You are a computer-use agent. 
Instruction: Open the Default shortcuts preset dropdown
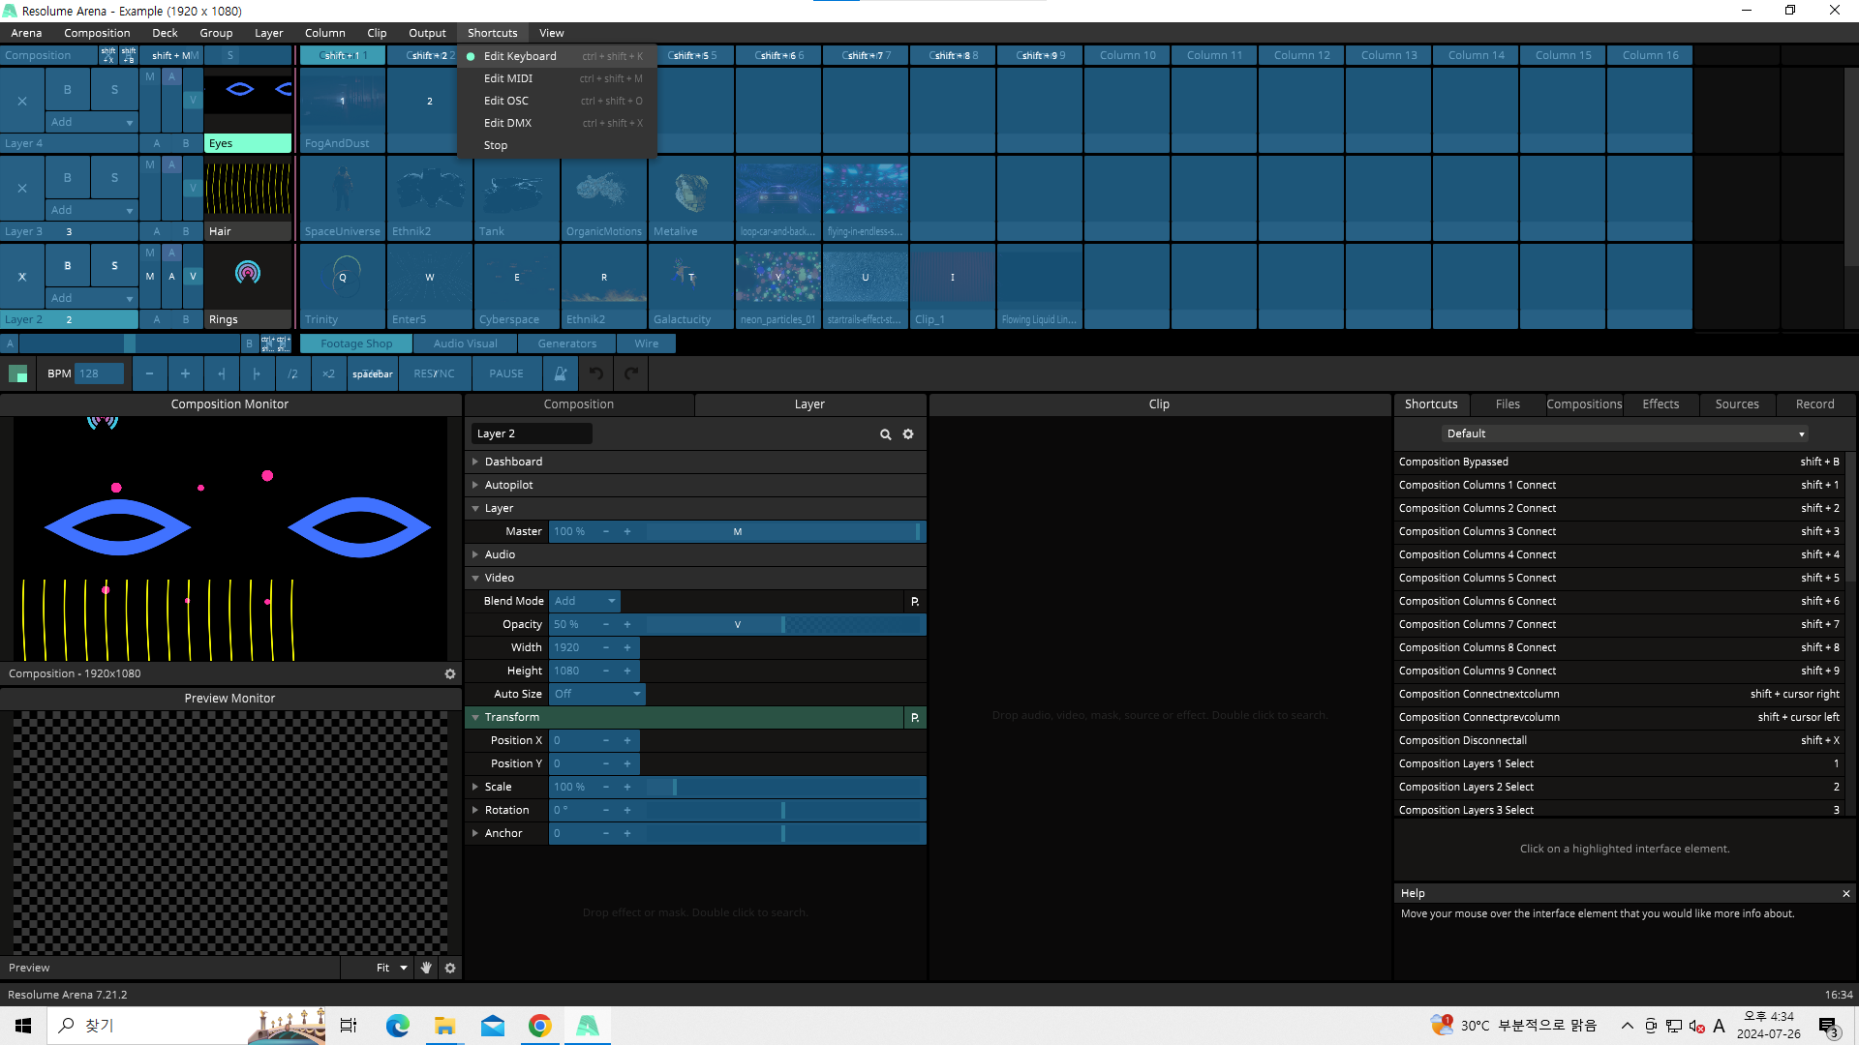[x=1625, y=433]
